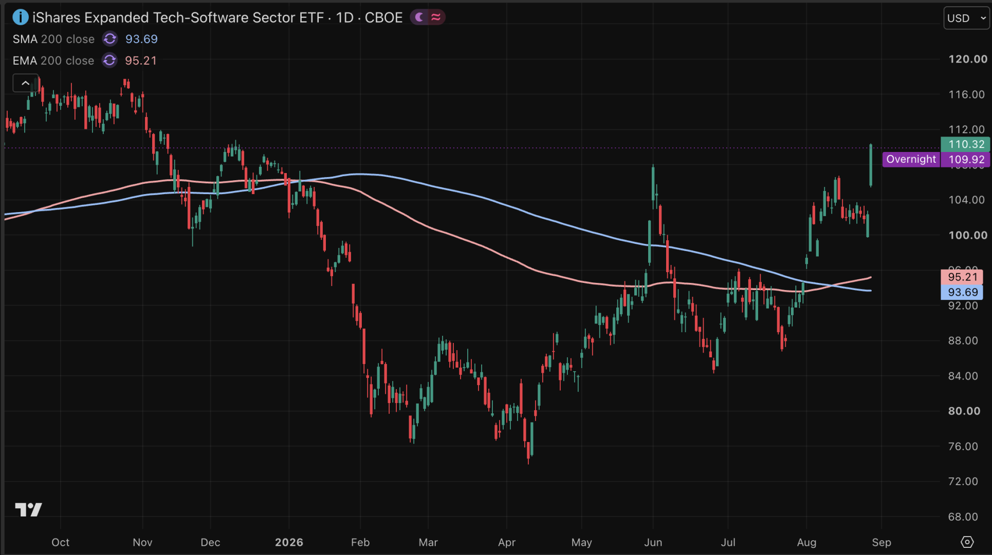Viewport: 992px width, 555px height.
Task: Open the USD currency dropdown
Action: pos(967,18)
